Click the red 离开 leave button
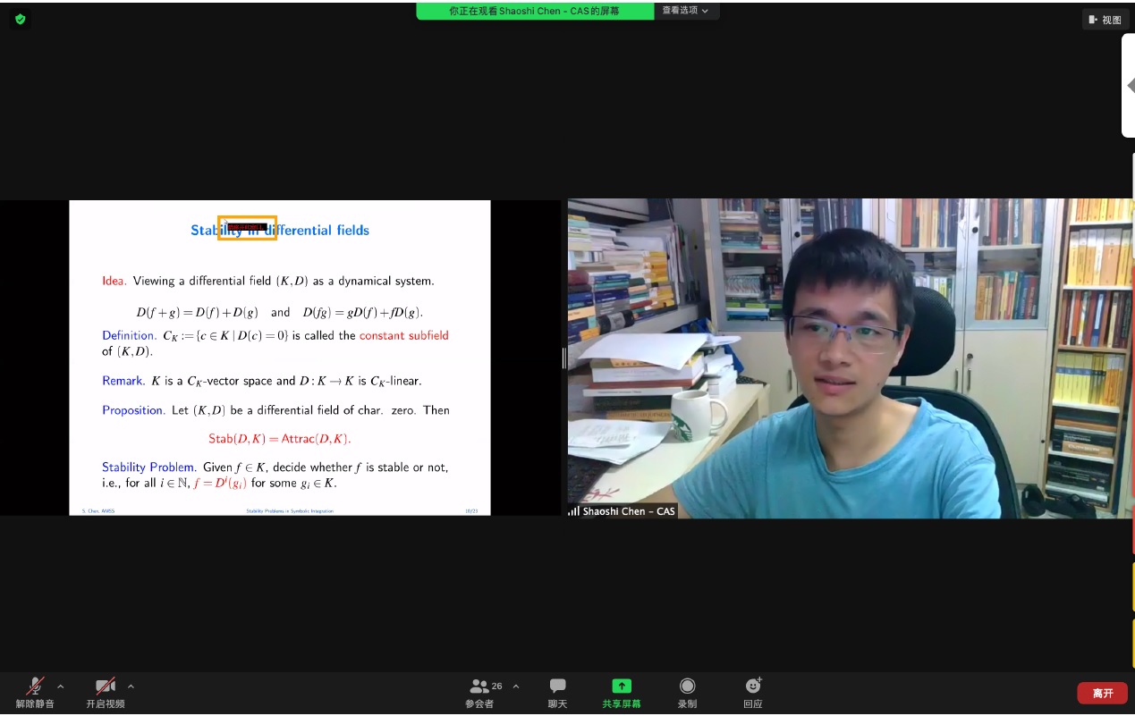The image size is (1135, 716). click(1102, 693)
